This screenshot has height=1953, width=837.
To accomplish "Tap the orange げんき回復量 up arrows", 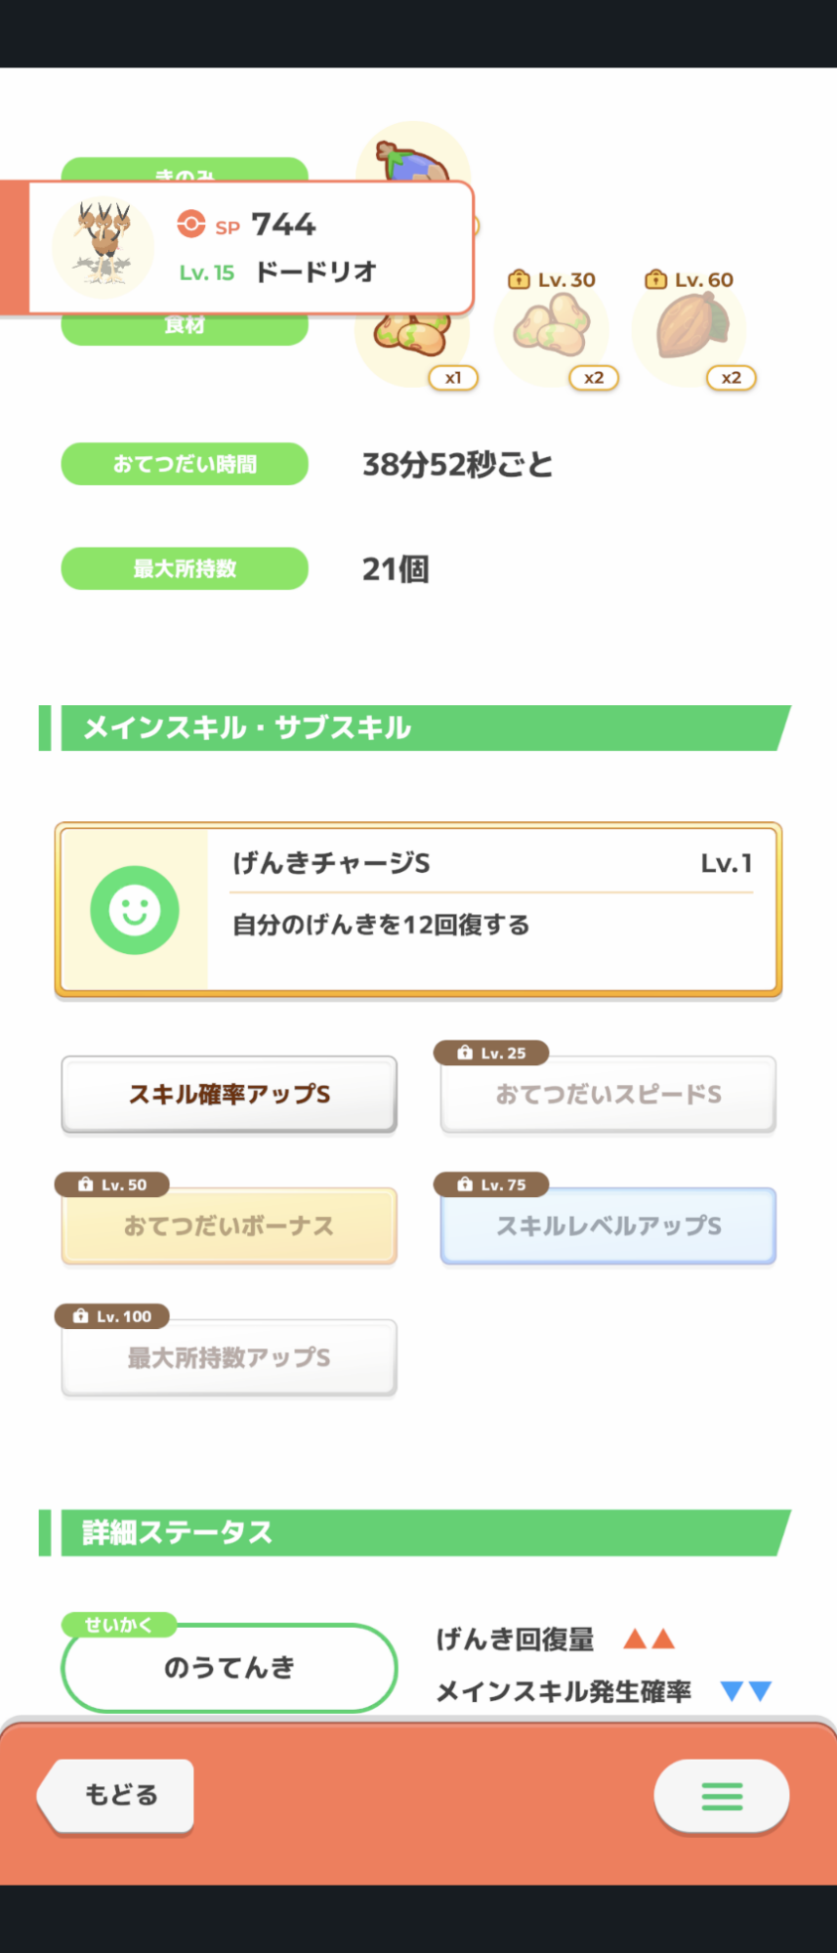I will [649, 1639].
